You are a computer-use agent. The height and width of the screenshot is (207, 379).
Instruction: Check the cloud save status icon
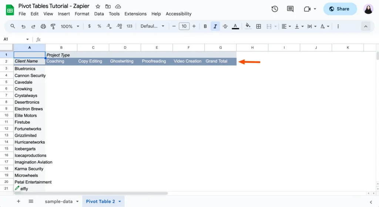click(x=118, y=7)
